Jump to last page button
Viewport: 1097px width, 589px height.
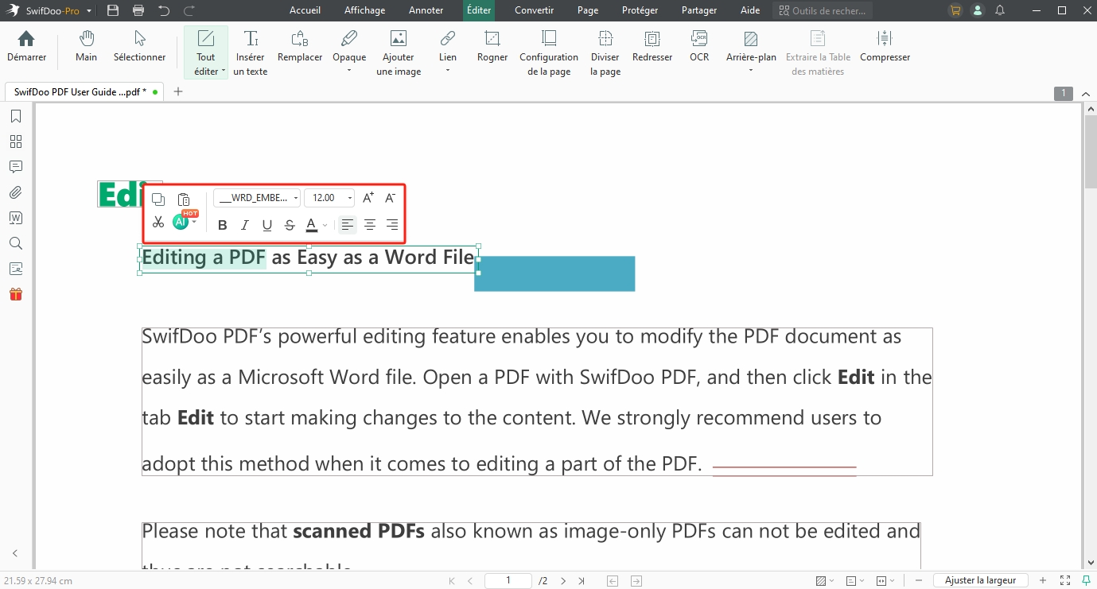[x=582, y=581]
